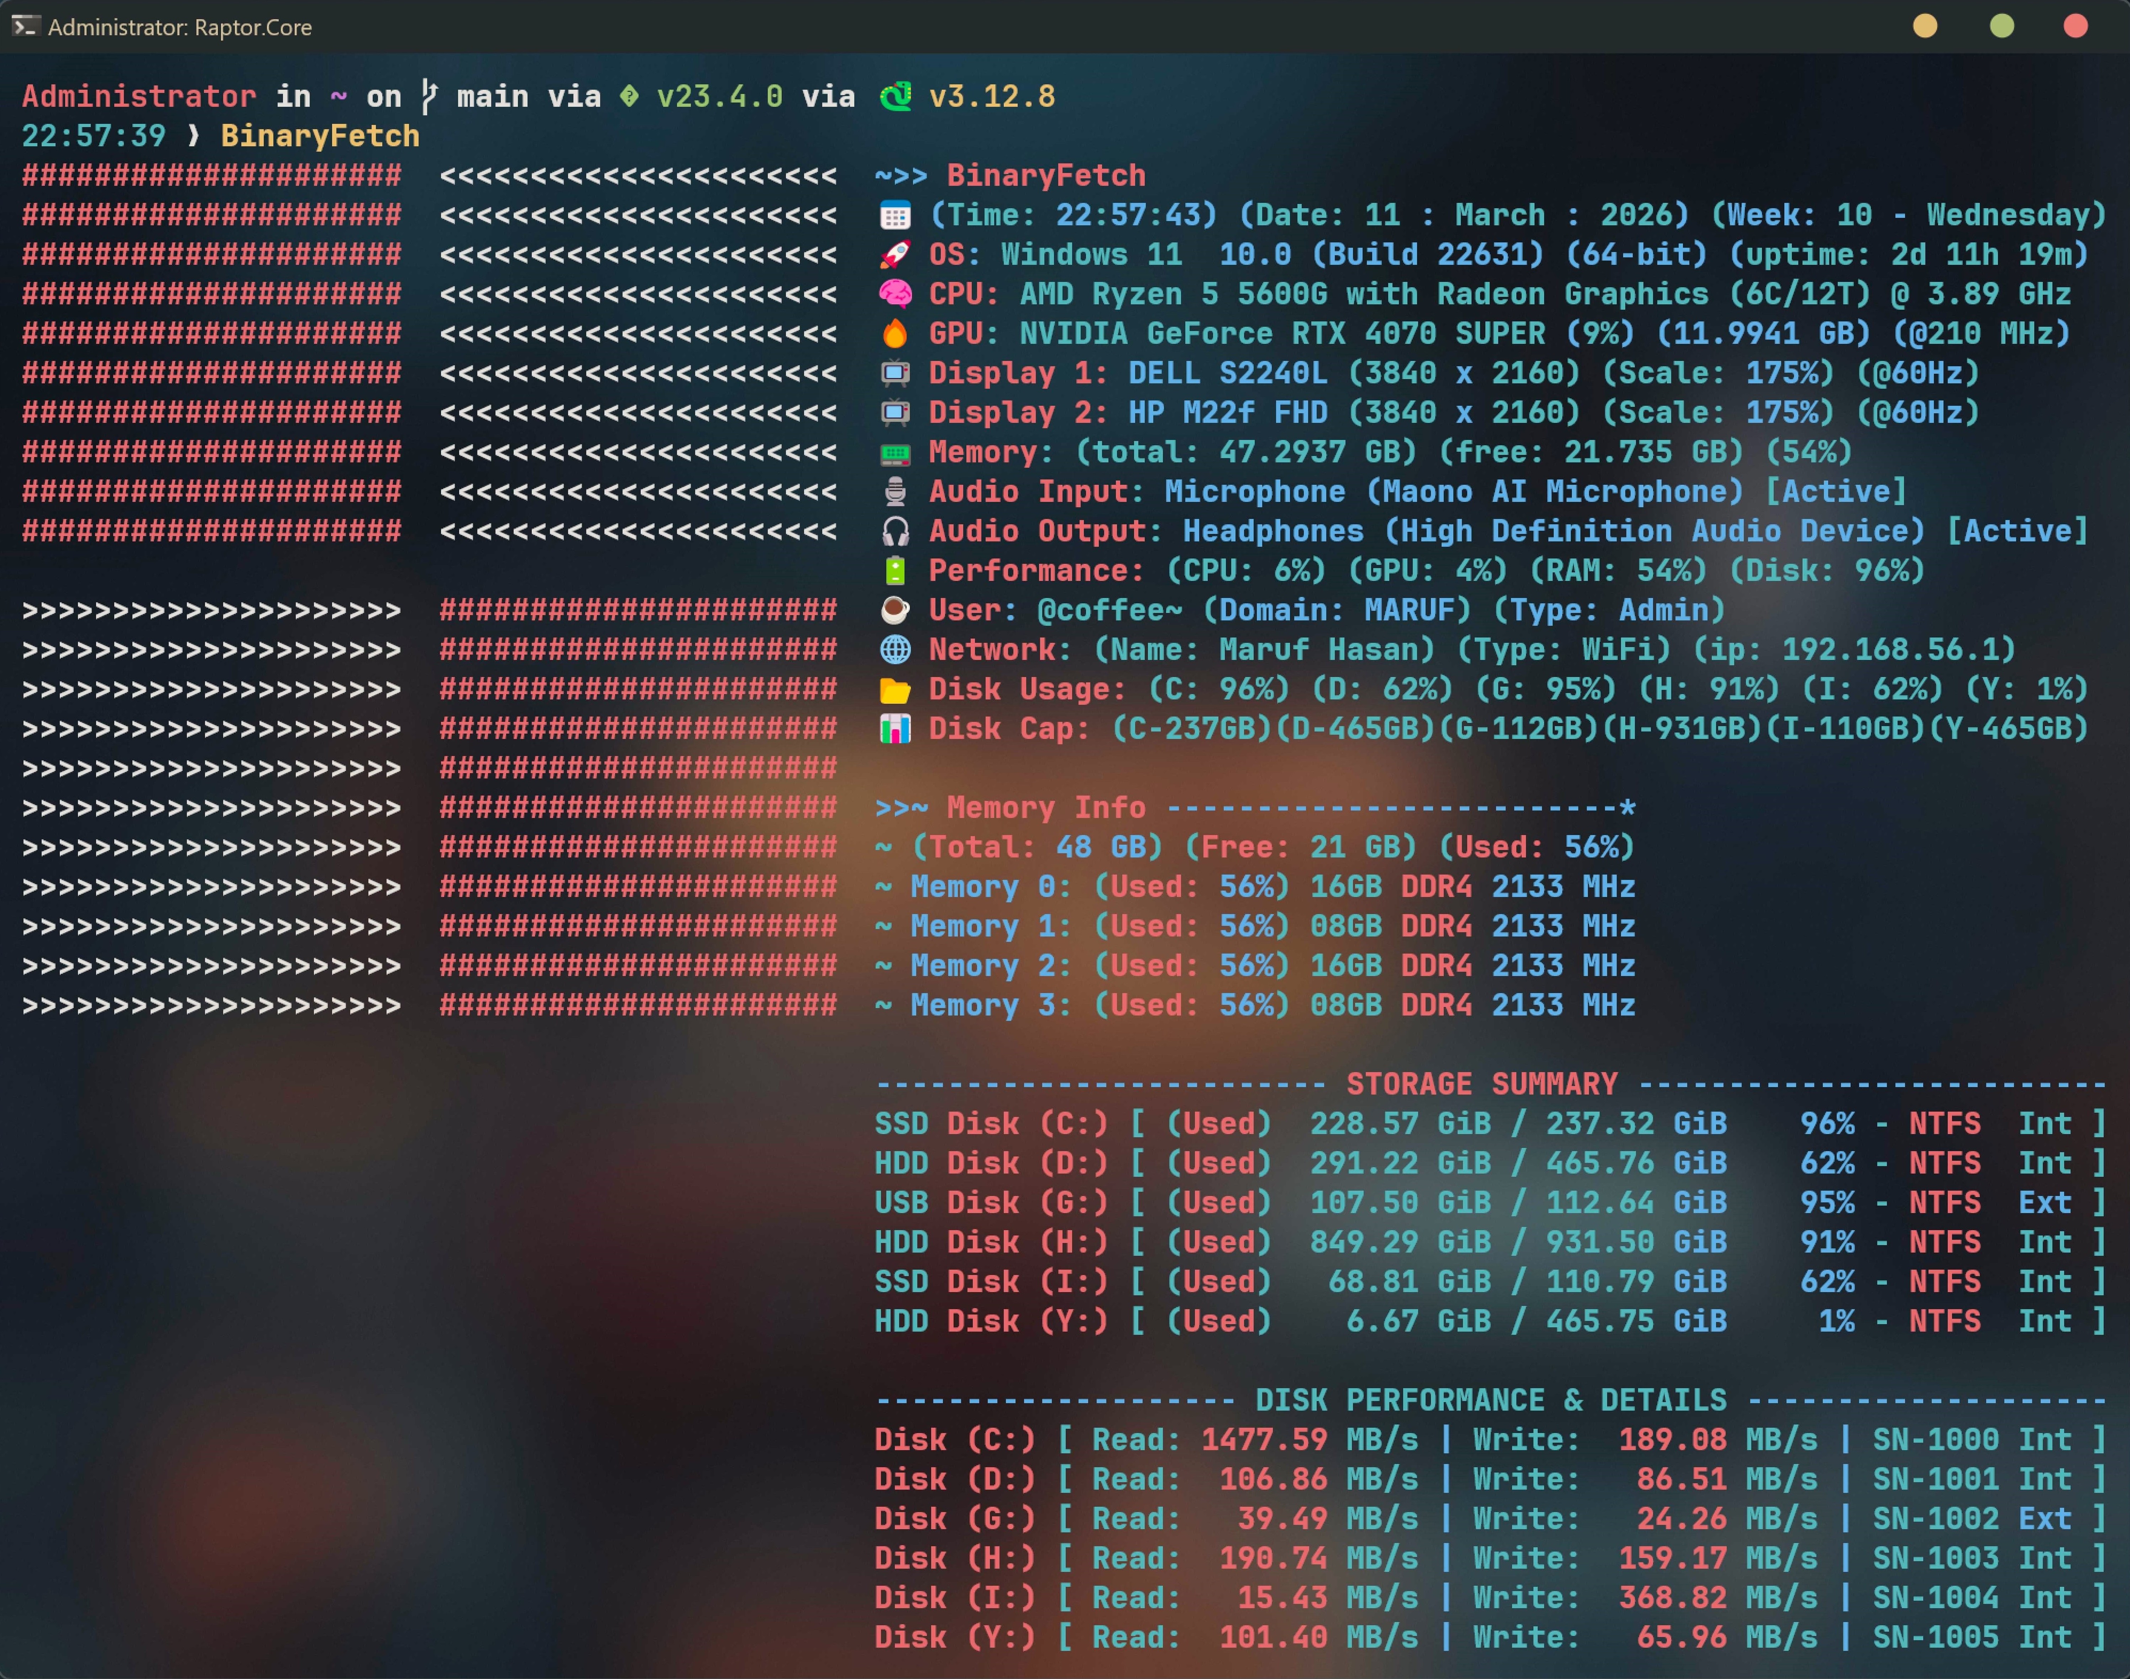Click the "Administrator: Raptor.Core" window title
Image resolution: width=2130 pixels, height=1679 pixels.
180,27
